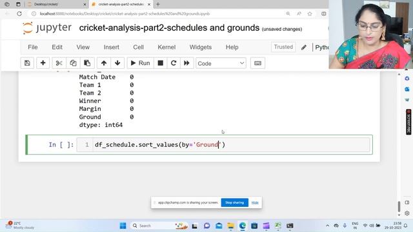Close the Desktop/cricket tab
The image size is (413, 232).
coord(85,5)
